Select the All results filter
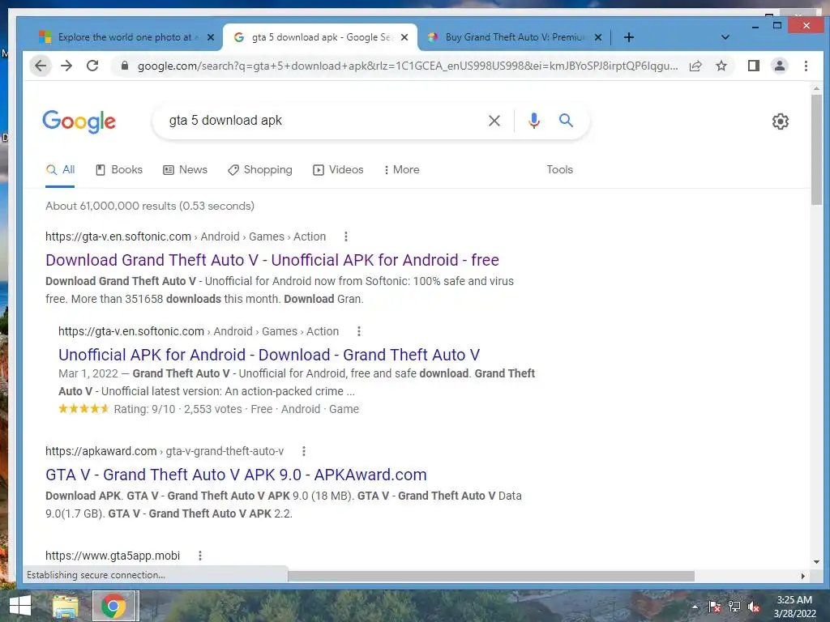Image resolution: width=830 pixels, height=622 pixels. 60,170
